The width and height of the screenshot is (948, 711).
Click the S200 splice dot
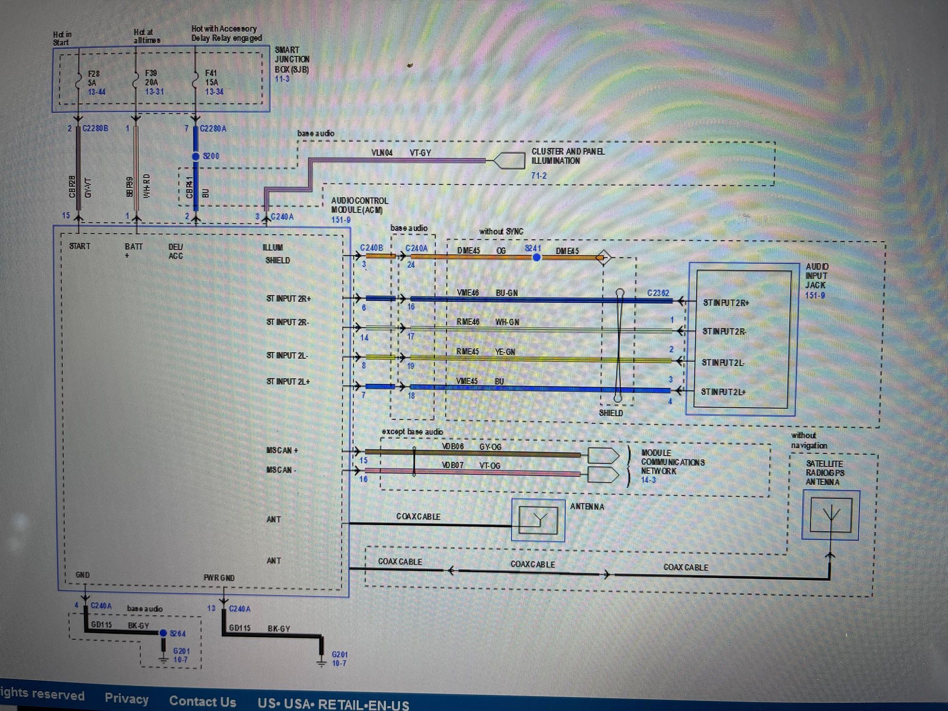195,156
